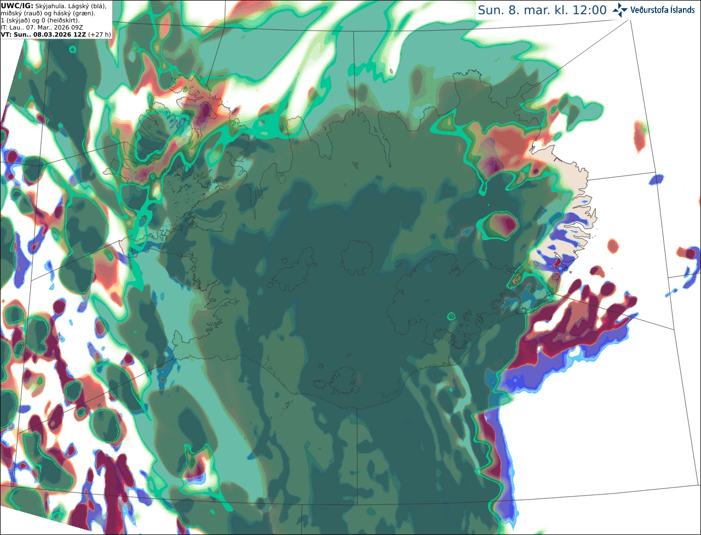This screenshot has width=701, height=535.
Task: Click the Veðurstofa Íslands logo emblem
Action: 620,10
